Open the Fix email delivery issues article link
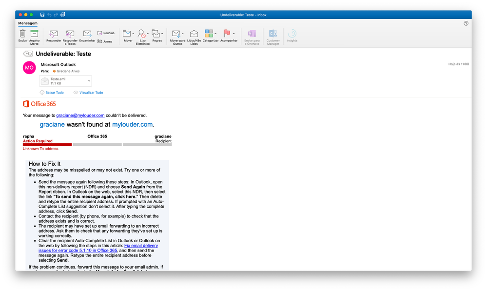 point(98,248)
